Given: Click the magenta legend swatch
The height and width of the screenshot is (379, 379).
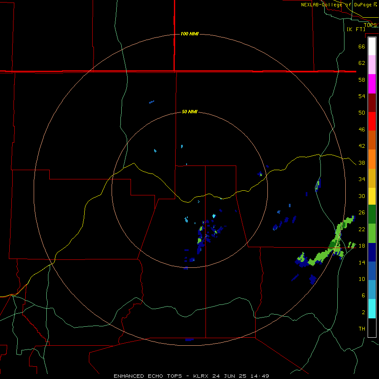Looking at the screenshot, I should pyautogui.click(x=372, y=84).
